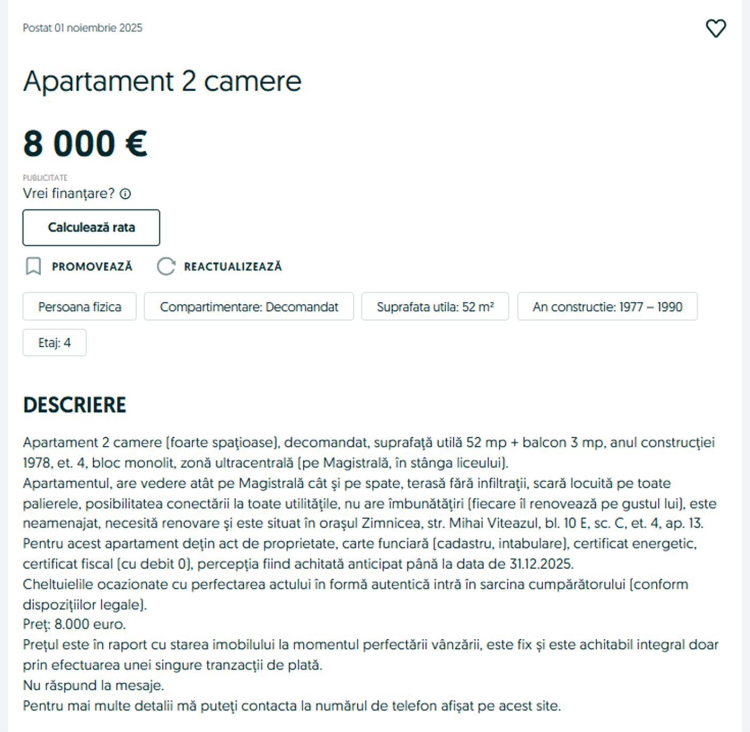Click the PROMOVEAZĂ text label

tap(92, 267)
